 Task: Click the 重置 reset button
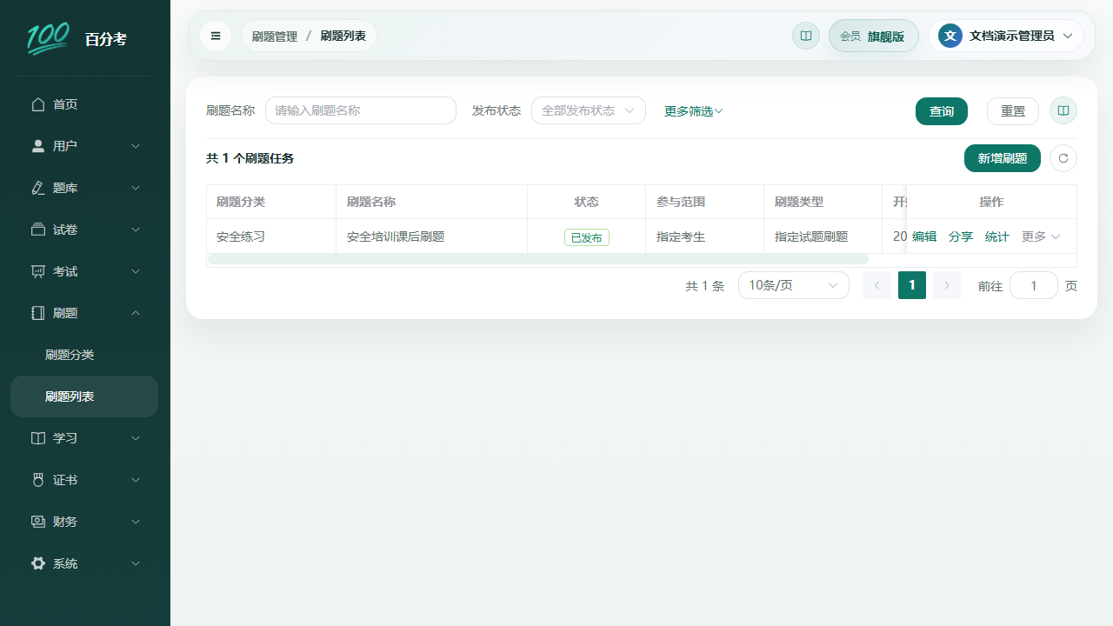(x=1013, y=111)
